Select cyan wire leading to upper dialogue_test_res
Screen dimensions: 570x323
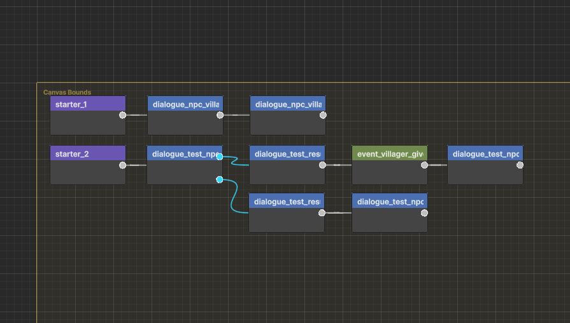pos(234,161)
